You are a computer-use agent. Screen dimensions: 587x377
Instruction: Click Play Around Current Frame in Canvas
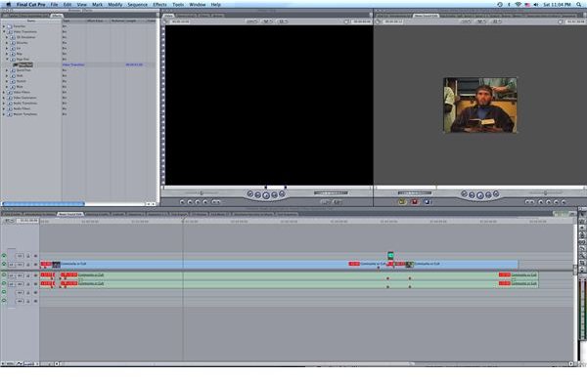tap(488, 194)
